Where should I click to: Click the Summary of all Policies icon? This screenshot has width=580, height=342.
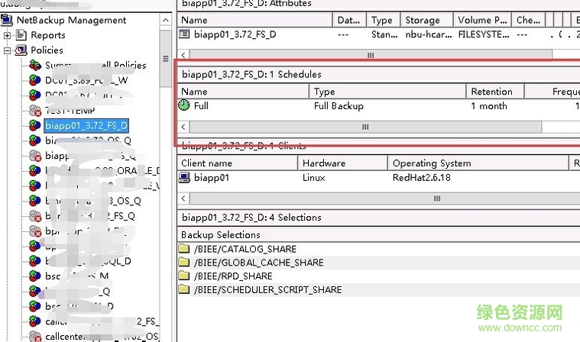35,66
